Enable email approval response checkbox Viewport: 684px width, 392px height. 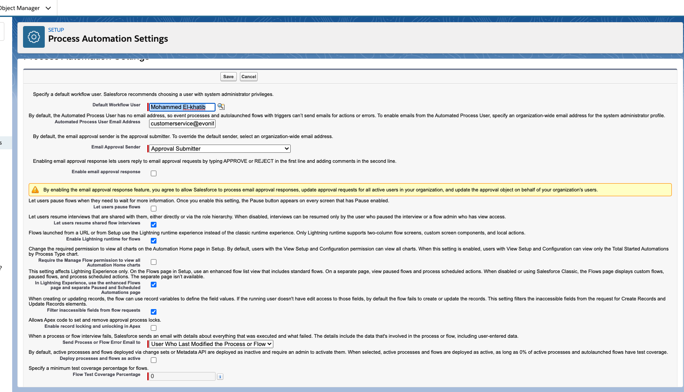click(153, 174)
